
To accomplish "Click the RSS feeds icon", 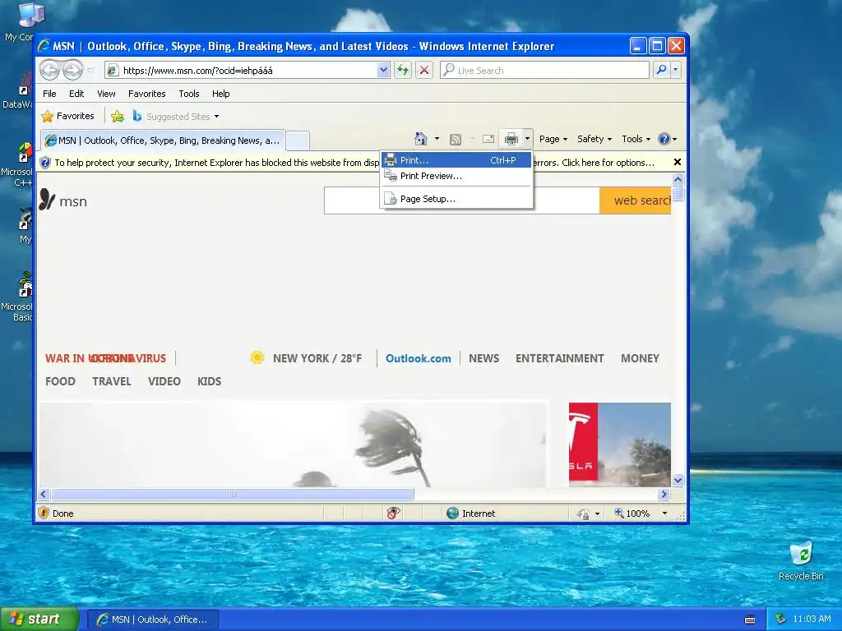I will coord(456,140).
